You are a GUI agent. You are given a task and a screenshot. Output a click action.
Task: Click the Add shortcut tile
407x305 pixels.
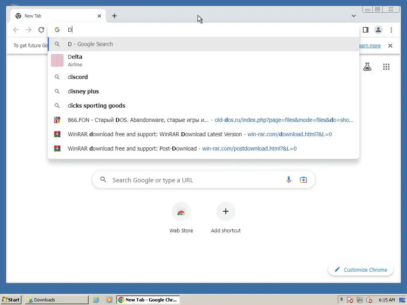click(226, 218)
